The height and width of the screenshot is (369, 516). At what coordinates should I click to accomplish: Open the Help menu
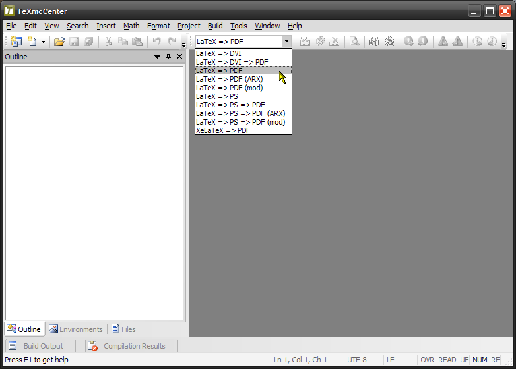[x=294, y=26]
